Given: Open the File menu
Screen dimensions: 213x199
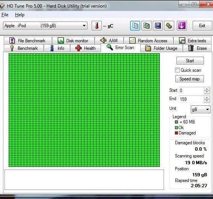Looking at the screenshot, I should [5, 15].
